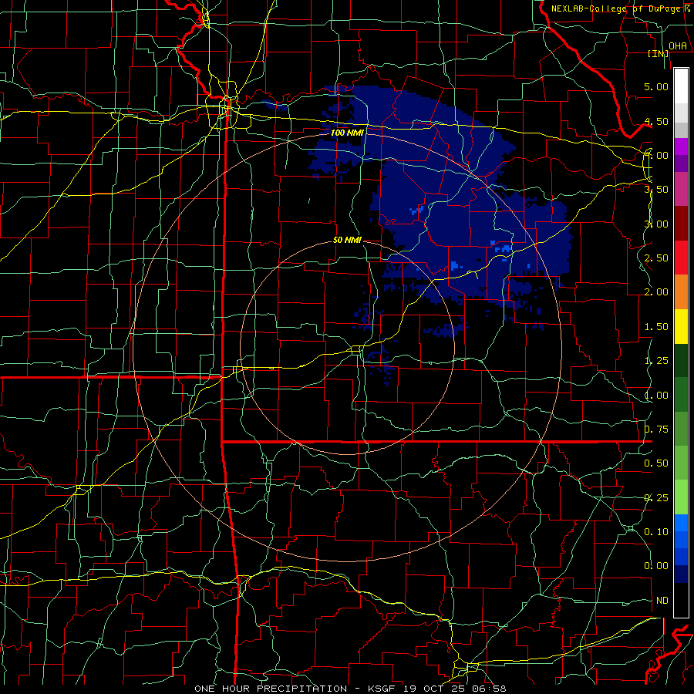Click the navy swatch just below 0.00

point(681,574)
